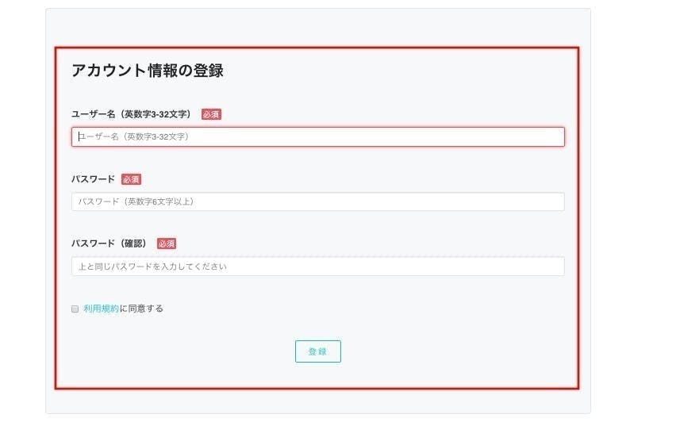Select the パスワード（確認） input field

point(317,267)
